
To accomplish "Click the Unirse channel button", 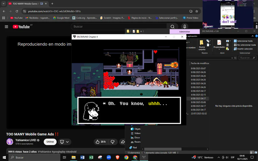I will tap(50, 142).
